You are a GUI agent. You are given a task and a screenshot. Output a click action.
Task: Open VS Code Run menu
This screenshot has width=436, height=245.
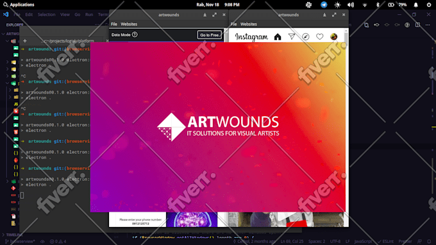(89, 15)
